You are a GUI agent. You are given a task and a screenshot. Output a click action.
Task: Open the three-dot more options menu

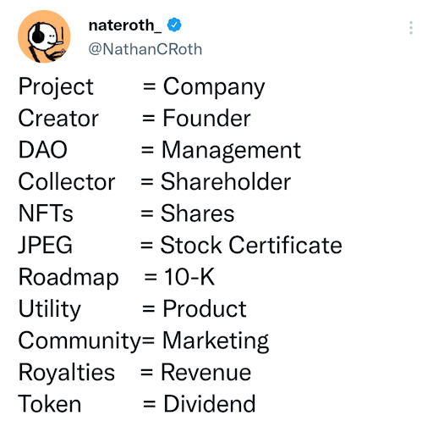[x=411, y=28]
